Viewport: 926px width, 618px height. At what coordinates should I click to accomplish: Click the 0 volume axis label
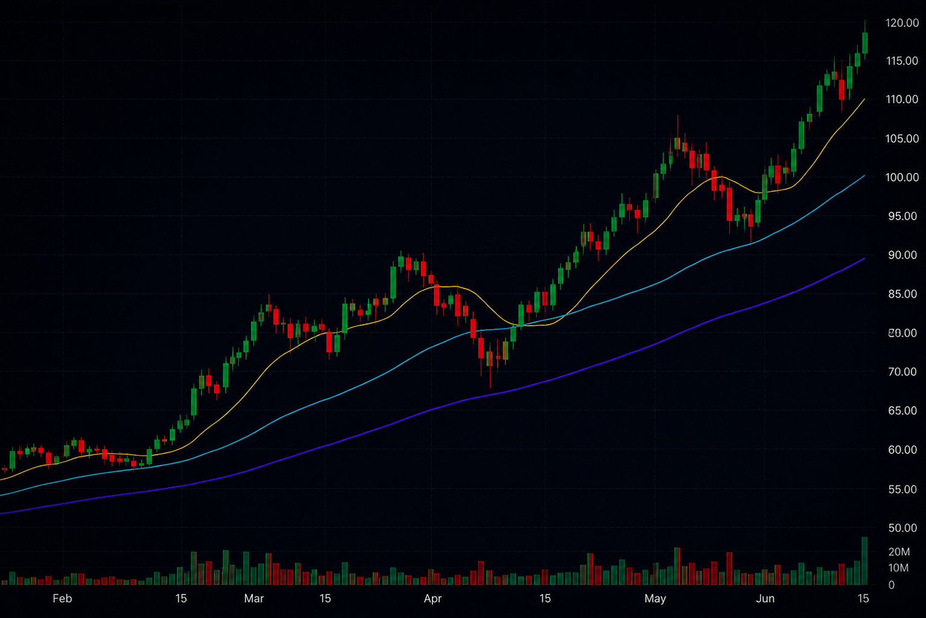tap(892, 585)
